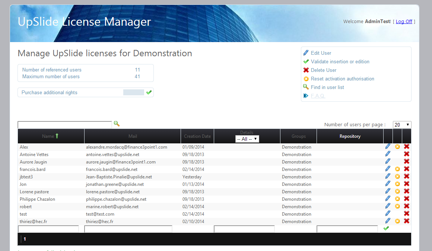Image resolution: width=432 pixels, height=251 pixels.
Task: Edit the Jon user
Action: (x=388, y=184)
